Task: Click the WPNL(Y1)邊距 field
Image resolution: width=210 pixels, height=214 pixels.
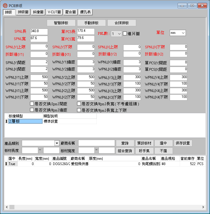Action: (x=86, y=62)
